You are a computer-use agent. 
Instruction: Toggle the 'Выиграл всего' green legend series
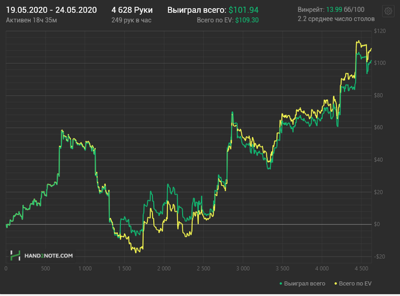coord(302,283)
